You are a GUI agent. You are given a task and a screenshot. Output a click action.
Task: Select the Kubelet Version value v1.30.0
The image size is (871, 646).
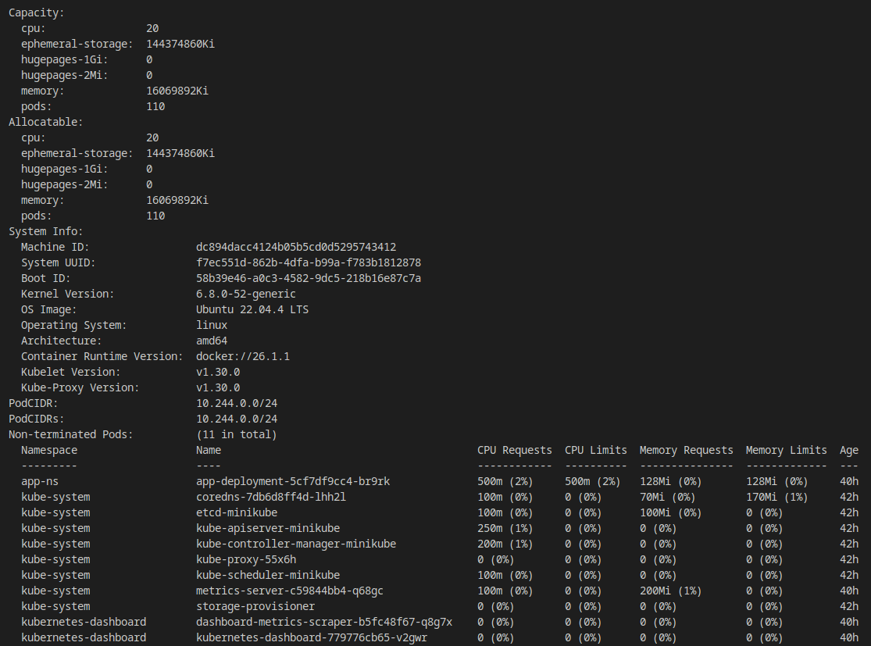[x=218, y=372]
